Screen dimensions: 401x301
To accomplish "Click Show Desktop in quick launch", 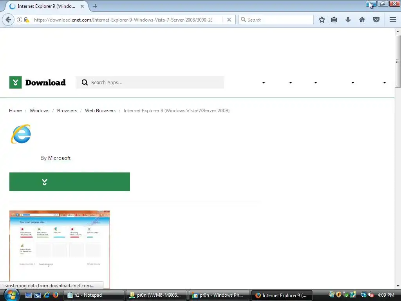I will pyautogui.click(x=28, y=295).
